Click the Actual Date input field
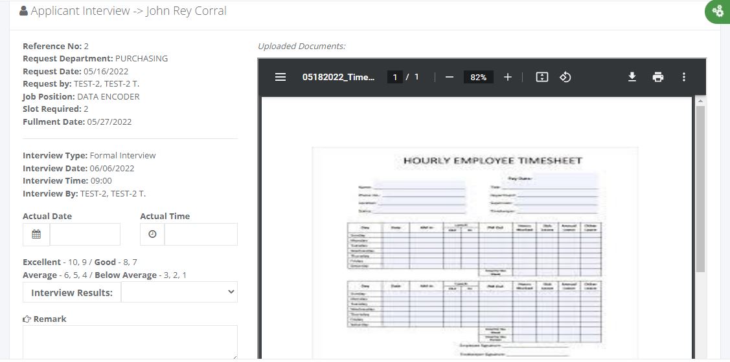This screenshot has height=362, width=730. tap(85, 234)
